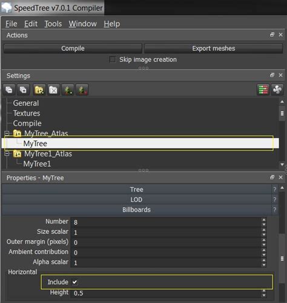
Task: Add new atlas folder icon
Action: pyautogui.click(x=39, y=90)
